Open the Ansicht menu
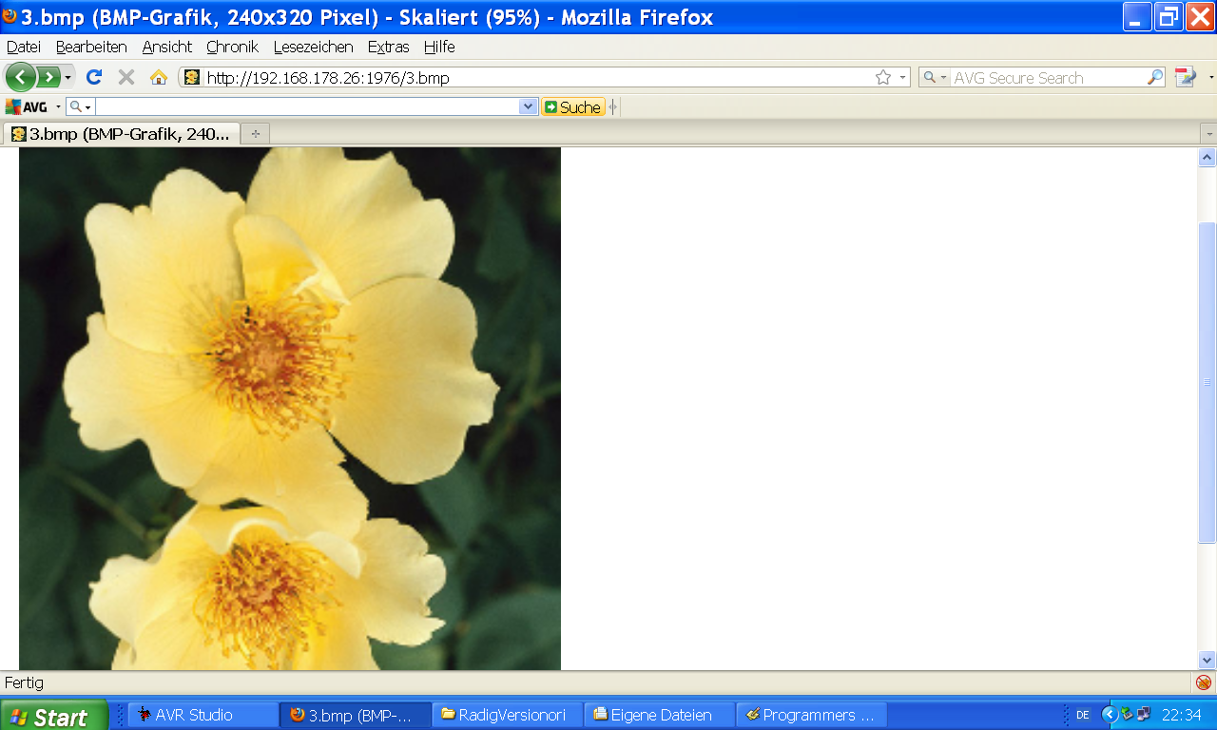The image size is (1217, 730). coord(167,47)
